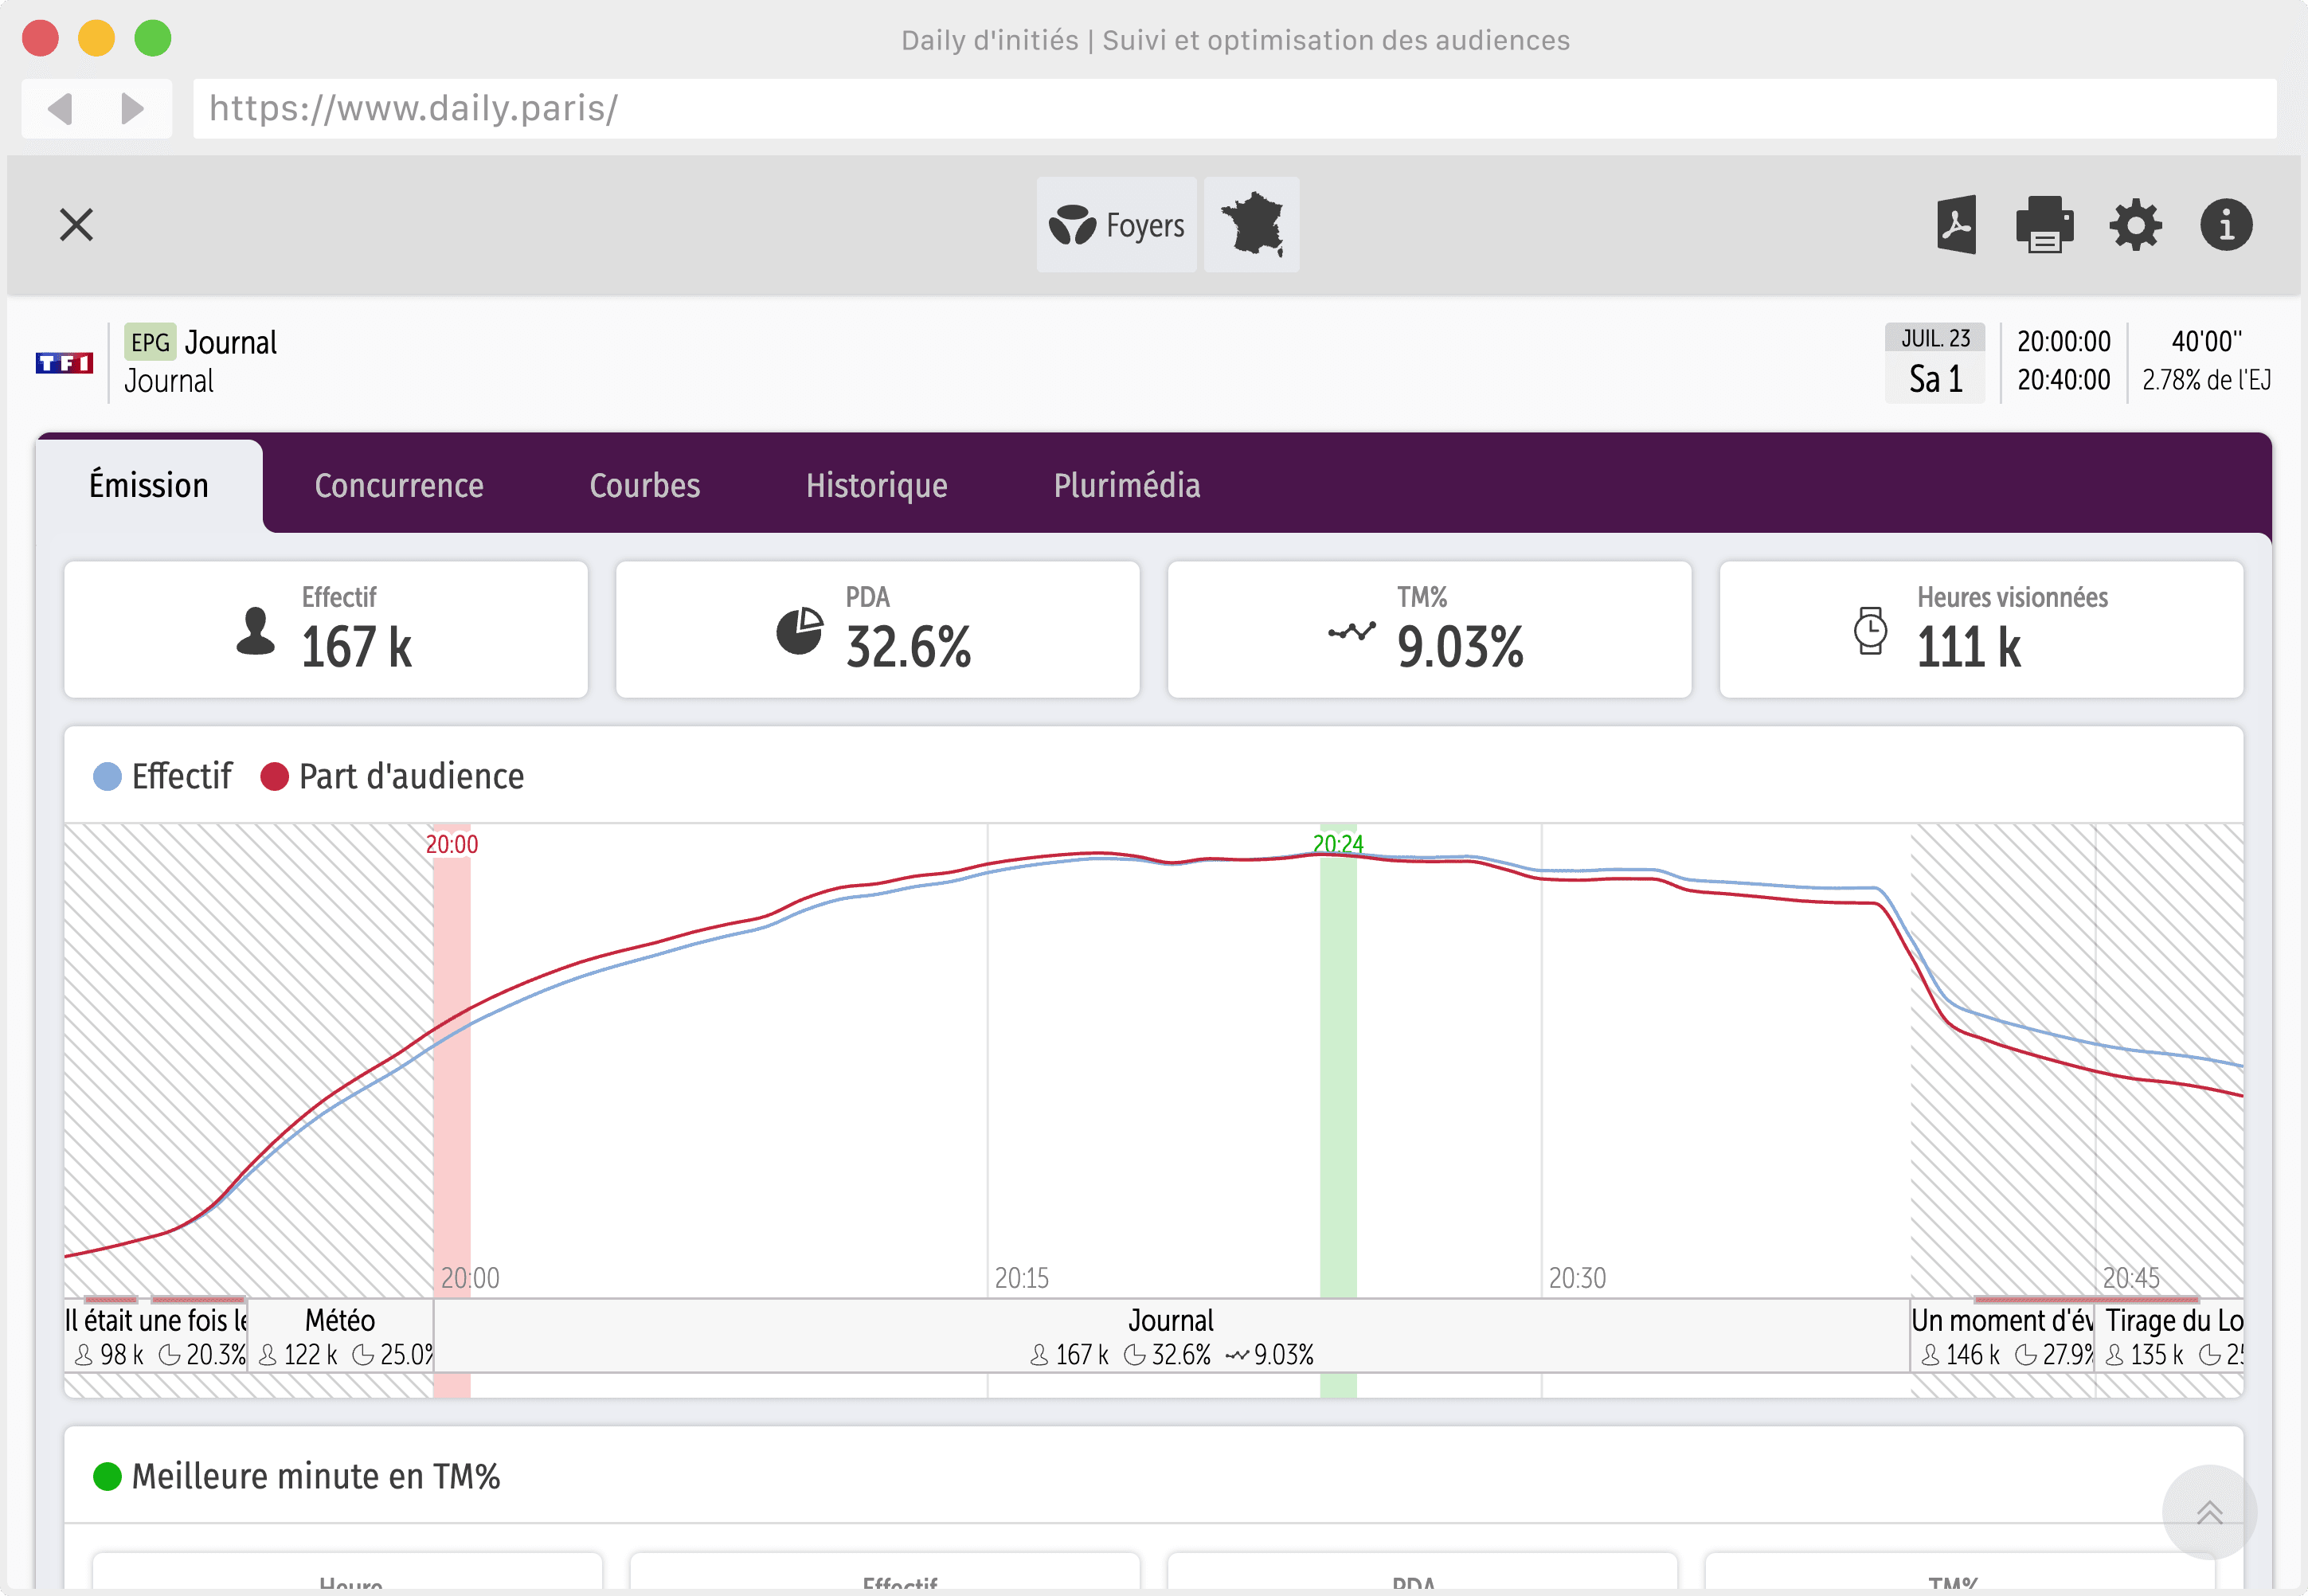
Task: Toggle the Effectif series in chart legend
Action: pyautogui.click(x=162, y=777)
